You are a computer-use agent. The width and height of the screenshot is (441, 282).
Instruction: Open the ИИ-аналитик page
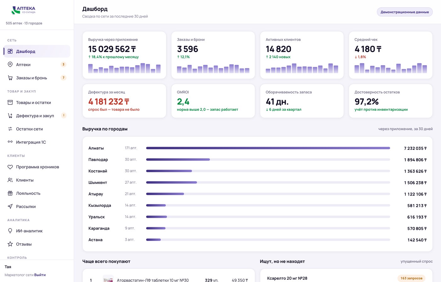tap(37, 231)
